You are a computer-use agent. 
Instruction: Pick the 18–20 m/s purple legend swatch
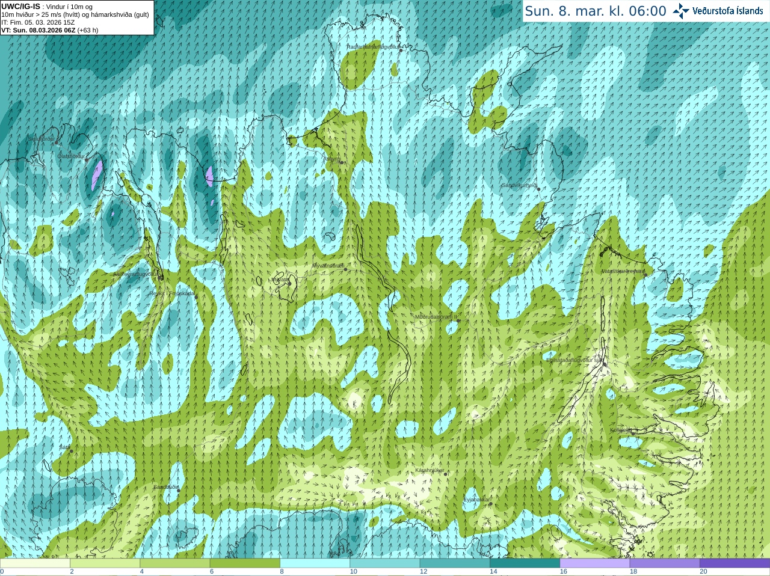click(x=665, y=563)
